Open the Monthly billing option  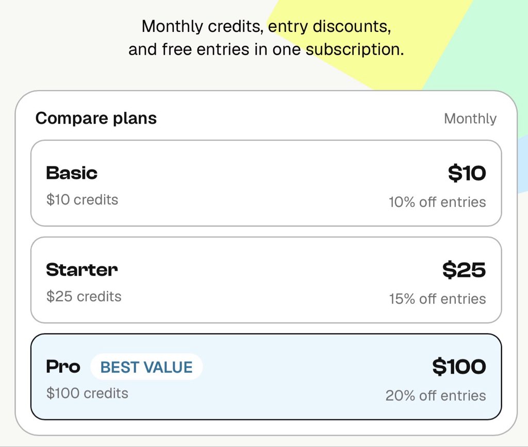pyautogui.click(x=470, y=119)
